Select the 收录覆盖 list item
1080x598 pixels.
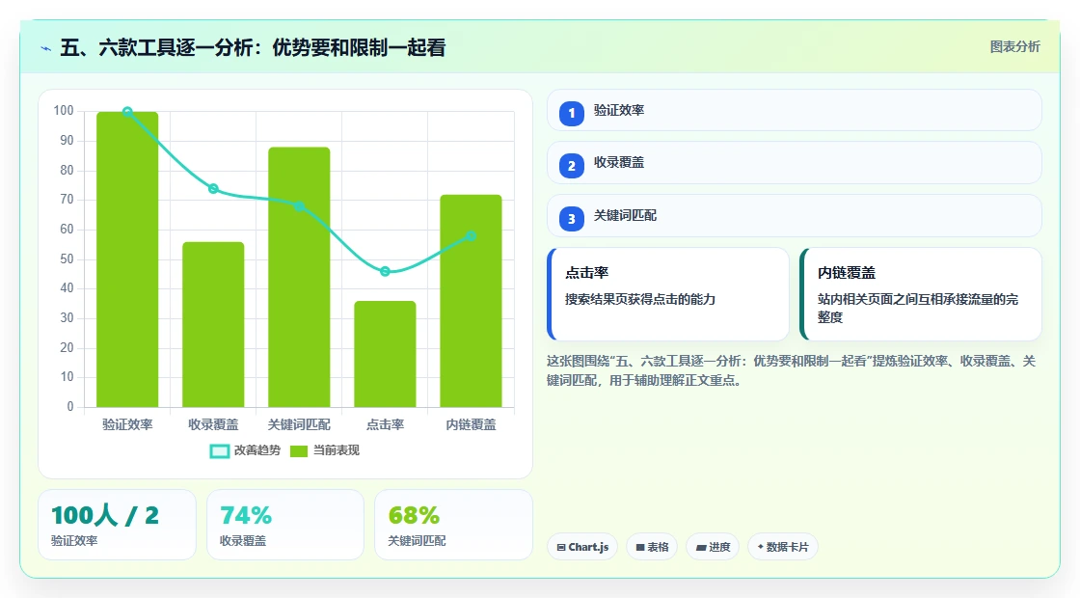(x=795, y=163)
